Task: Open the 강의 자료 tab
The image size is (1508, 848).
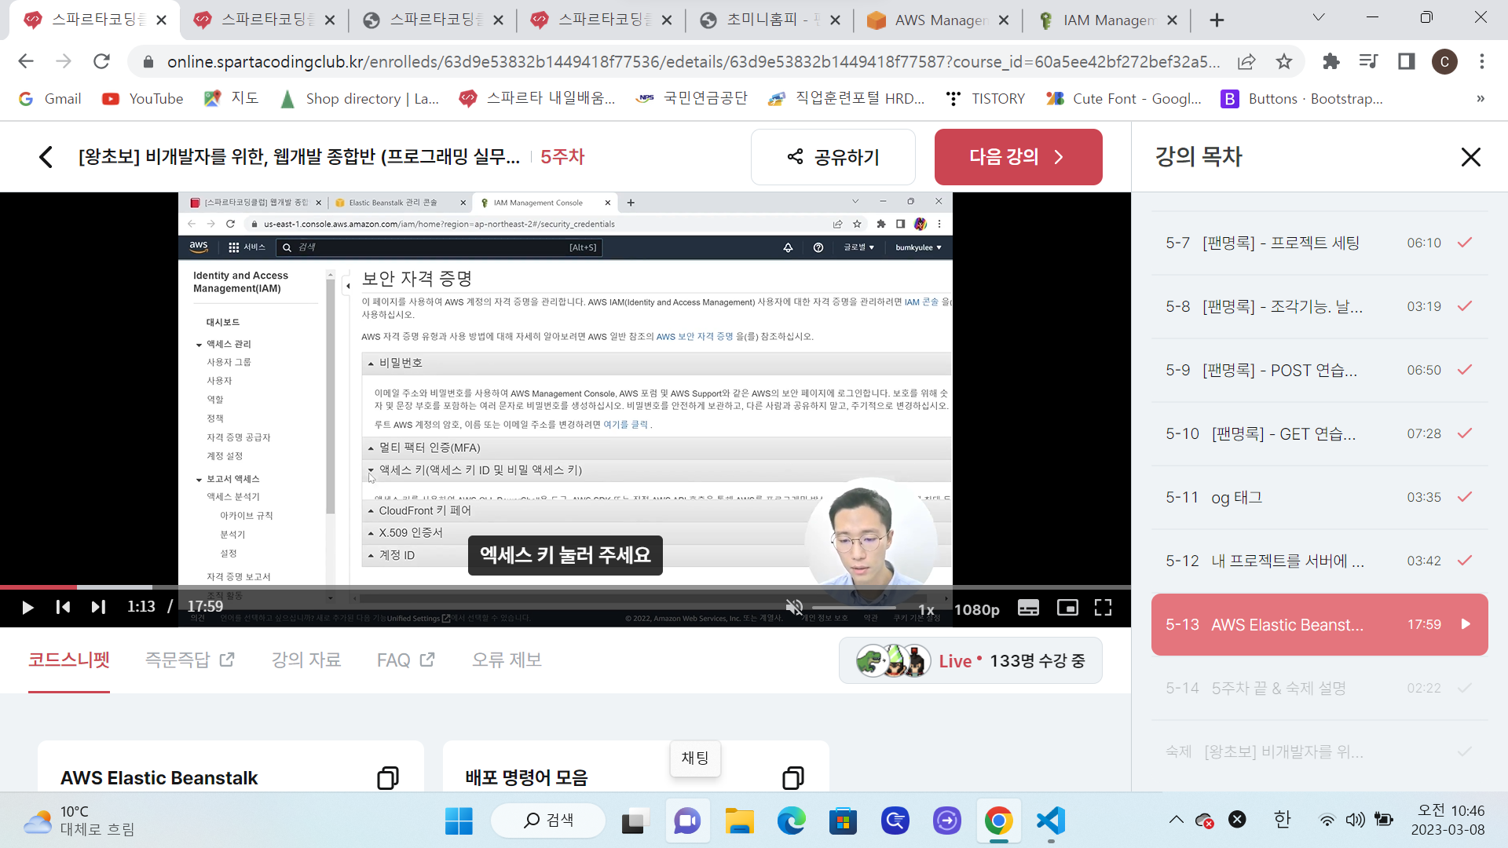Action: pos(306,660)
